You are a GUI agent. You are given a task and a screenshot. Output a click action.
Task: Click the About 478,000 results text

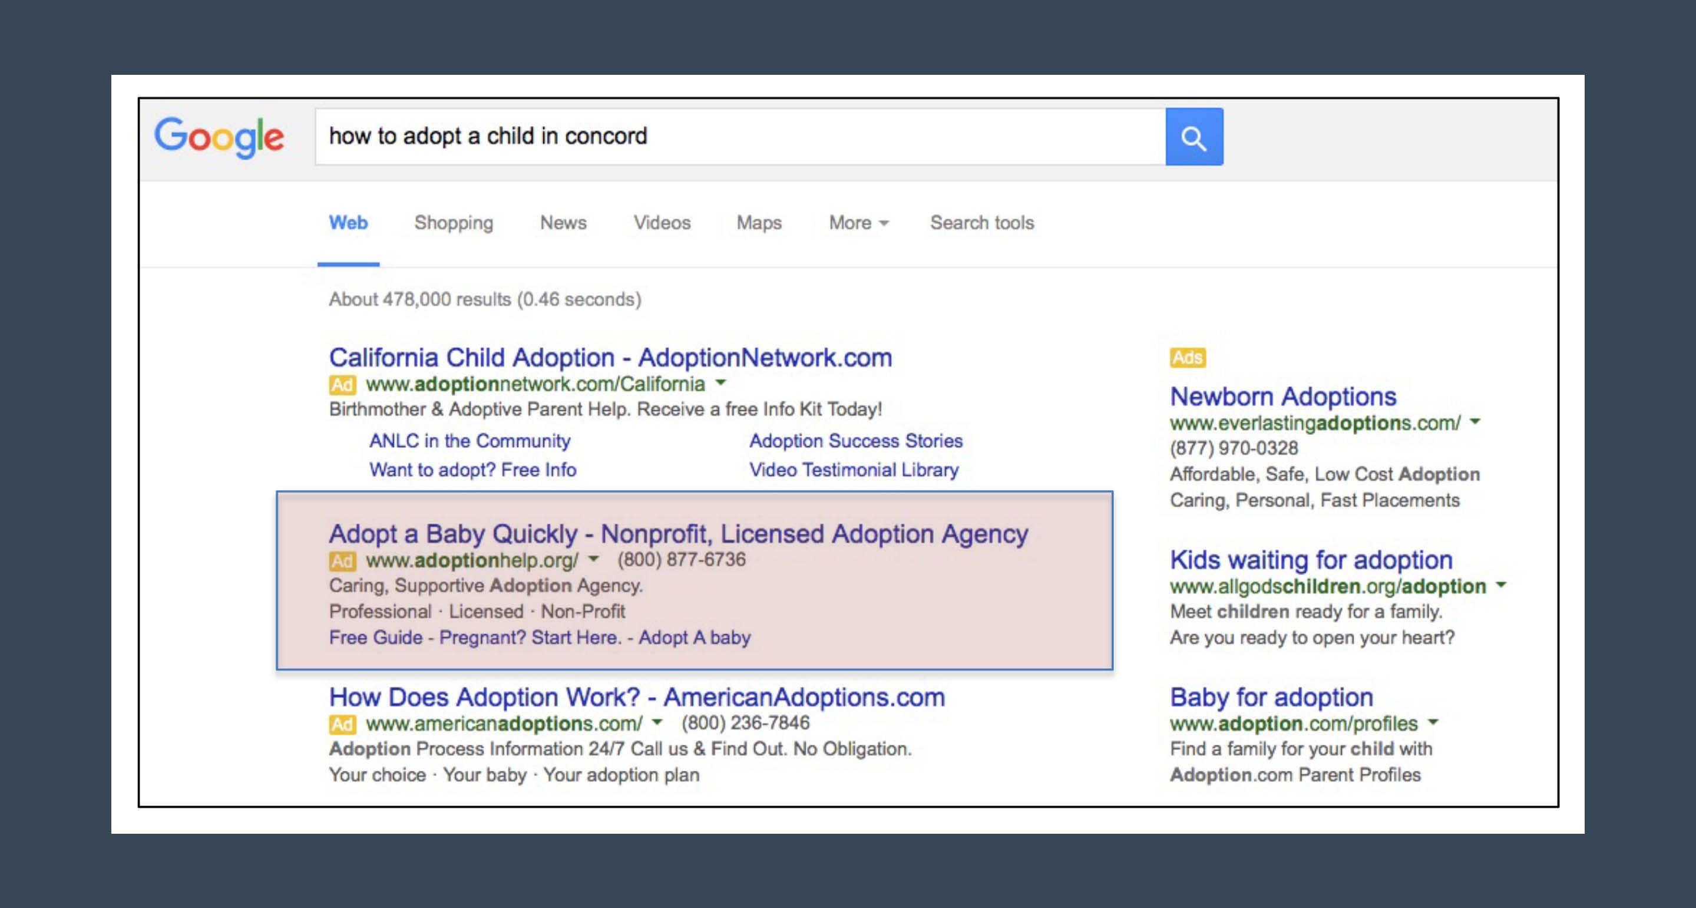[x=485, y=299]
